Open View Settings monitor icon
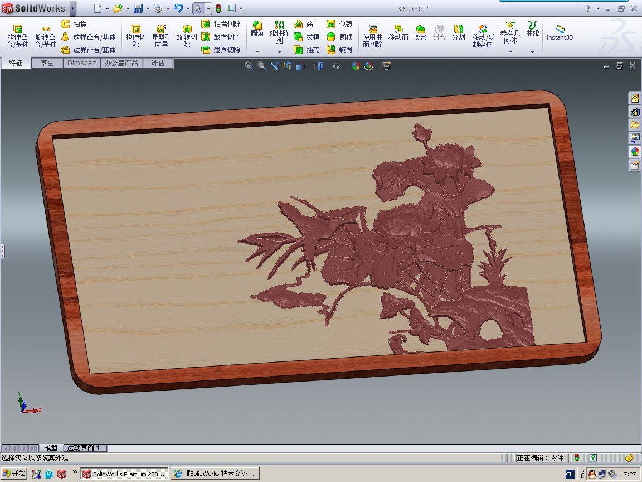 tap(387, 66)
